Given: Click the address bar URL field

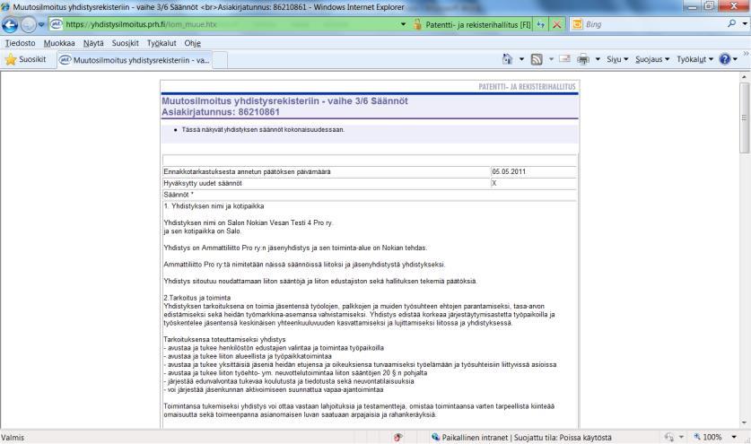Looking at the screenshot, I should click(230, 24).
